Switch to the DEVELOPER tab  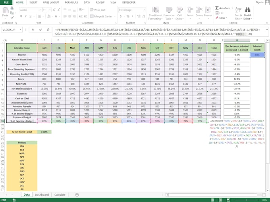(x=129, y=2)
